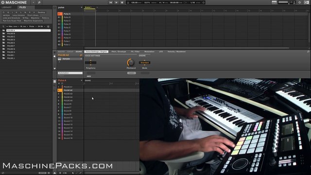
Task: Toggle the pattern editor grid view icon
Action: 55,82
